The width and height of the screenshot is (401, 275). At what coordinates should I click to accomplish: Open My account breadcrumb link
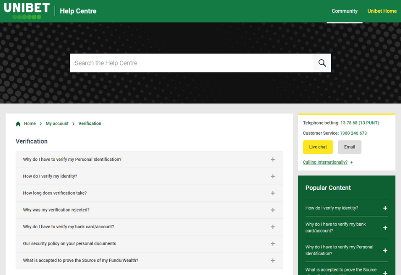point(57,123)
